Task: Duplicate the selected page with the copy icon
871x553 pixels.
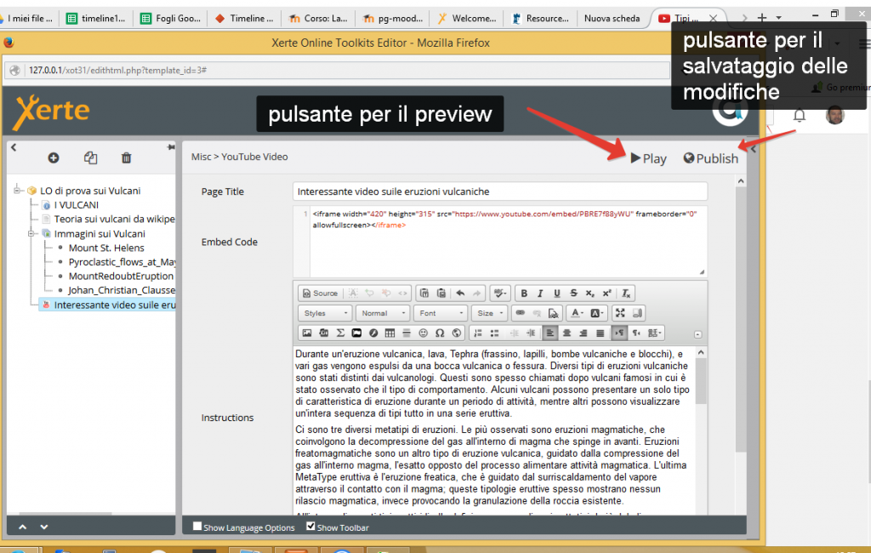Action: 90,158
